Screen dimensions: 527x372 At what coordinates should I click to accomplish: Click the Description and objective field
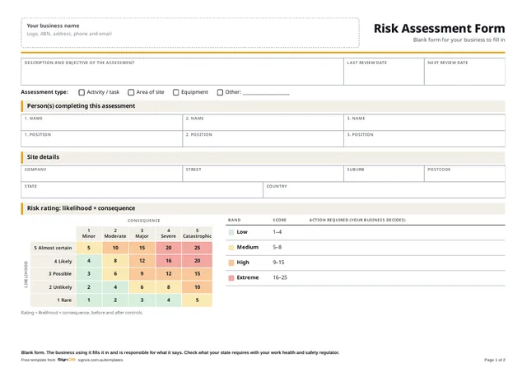(182, 72)
